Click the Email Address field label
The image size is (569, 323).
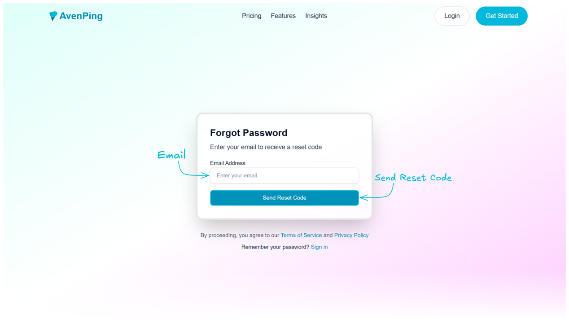[x=228, y=163]
